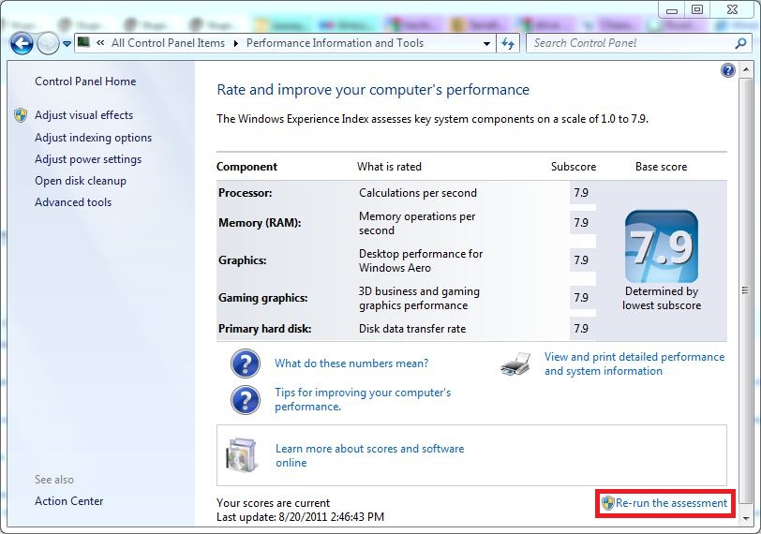Click the software box icon
761x534 pixels.
[242, 455]
